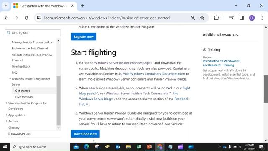This screenshot has width=268, height=151.
Task: Launch Microsoft Edge from taskbar
Action: pyautogui.click(x=87, y=147)
